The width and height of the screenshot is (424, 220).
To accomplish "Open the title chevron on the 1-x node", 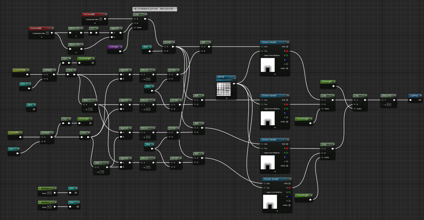I will click(x=97, y=28).
